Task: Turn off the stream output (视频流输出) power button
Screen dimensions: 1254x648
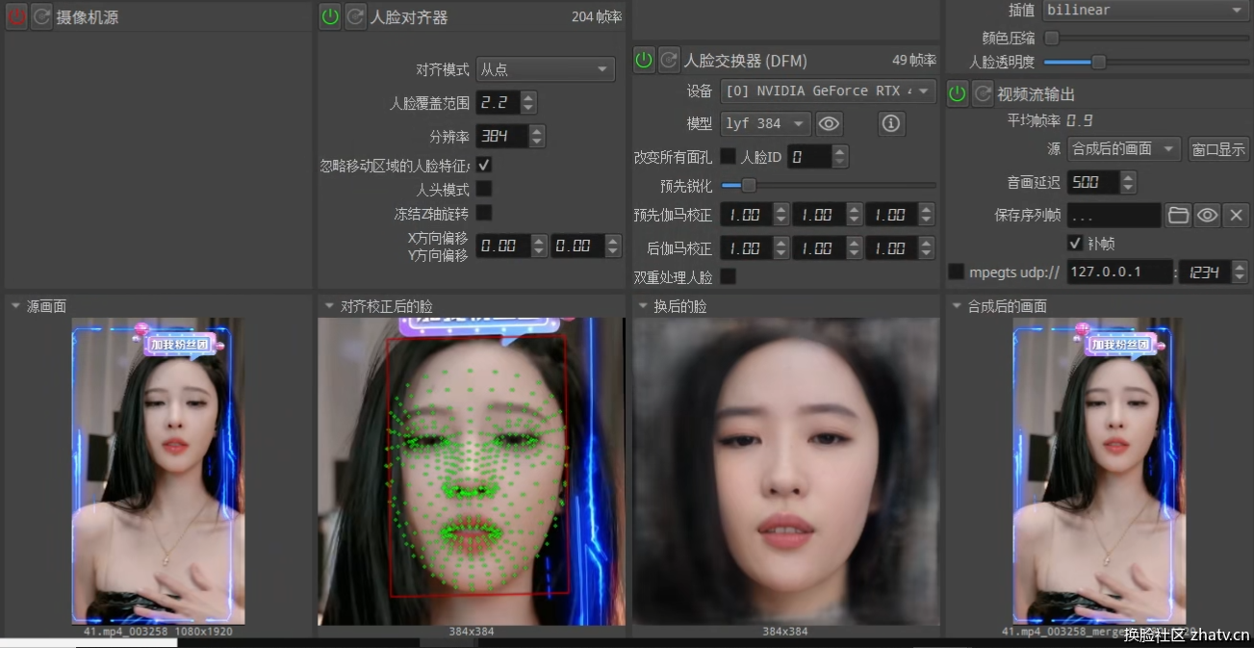Action: 958,93
